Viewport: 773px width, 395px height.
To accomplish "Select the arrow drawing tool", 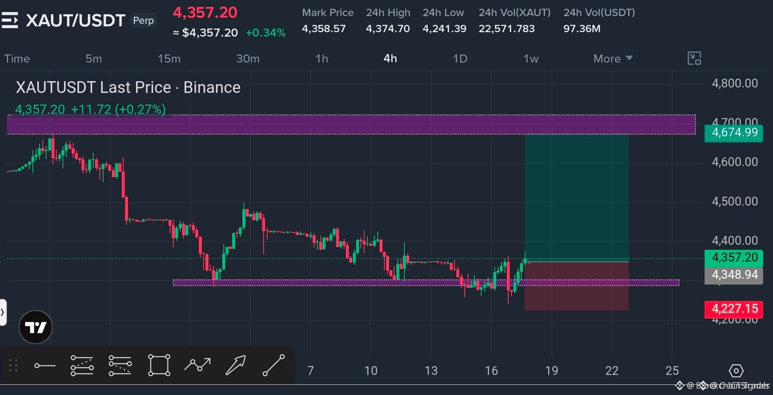I will tap(235, 365).
